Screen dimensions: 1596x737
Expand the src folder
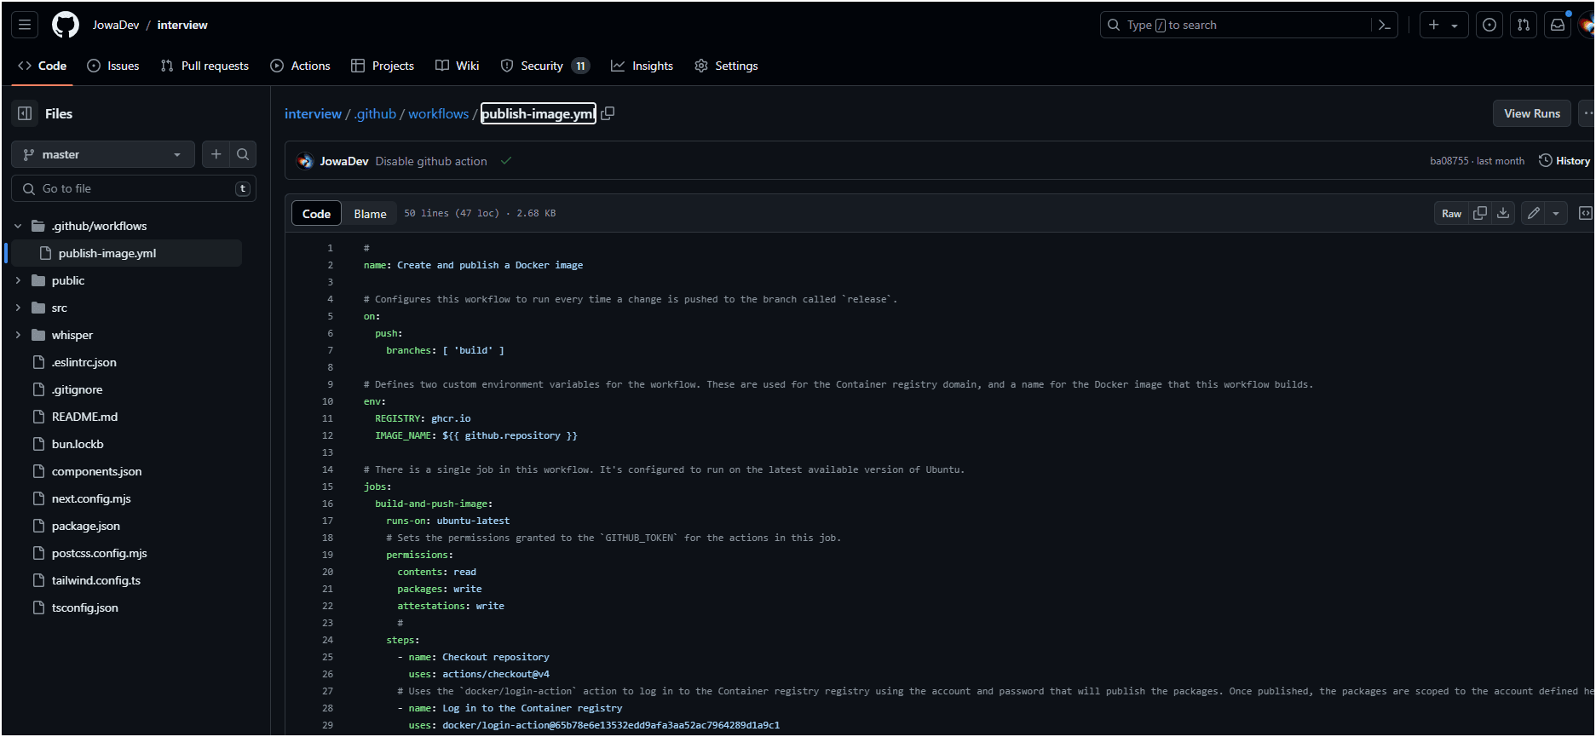(x=18, y=308)
